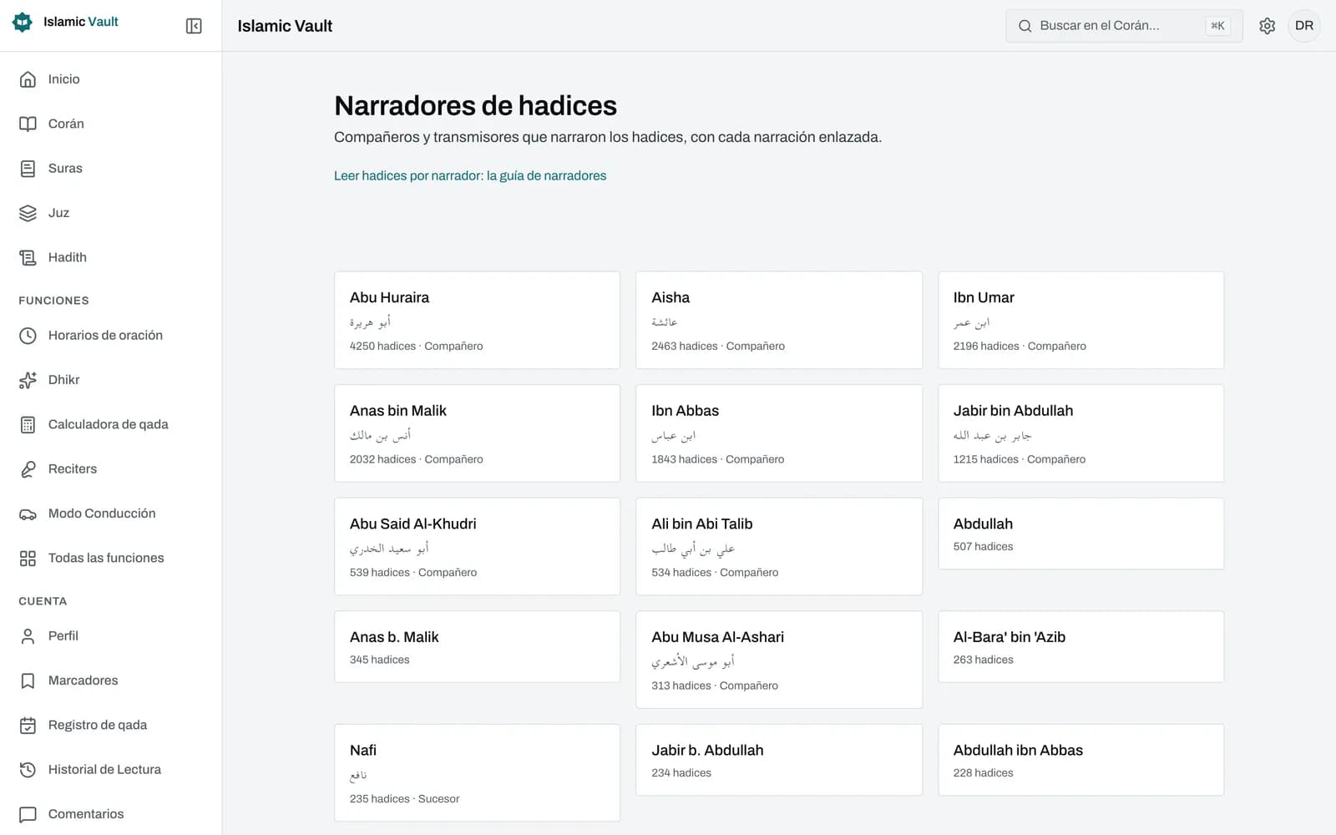Viewport: 1336px width, 835px height.
Task: Click the Comentarios chat bubble icon
Action: coord(28,814)
